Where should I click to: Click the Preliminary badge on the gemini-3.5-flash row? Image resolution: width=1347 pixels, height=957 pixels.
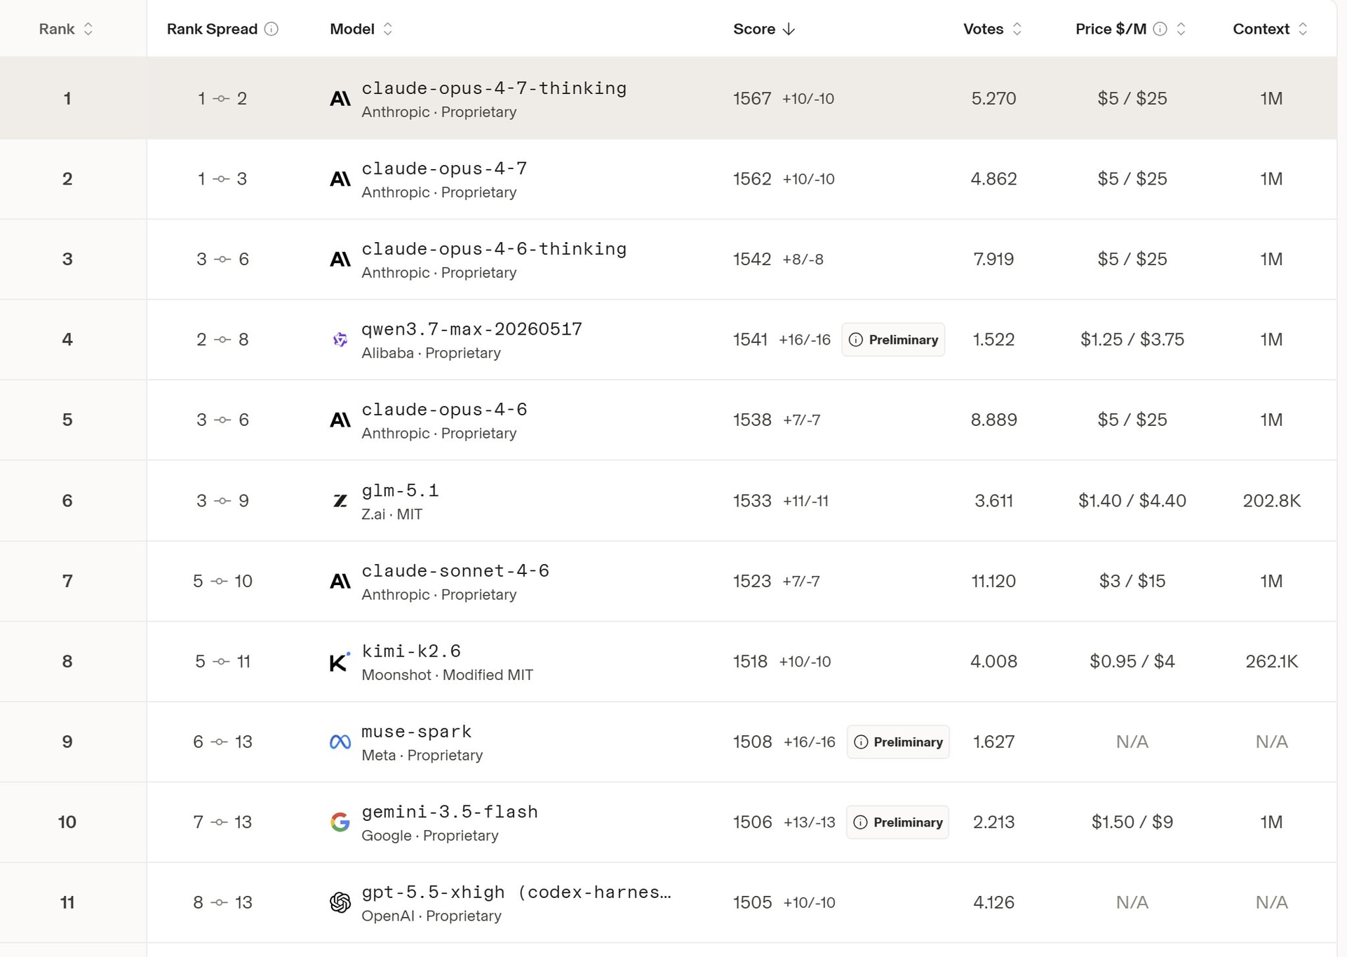(897, 822)
